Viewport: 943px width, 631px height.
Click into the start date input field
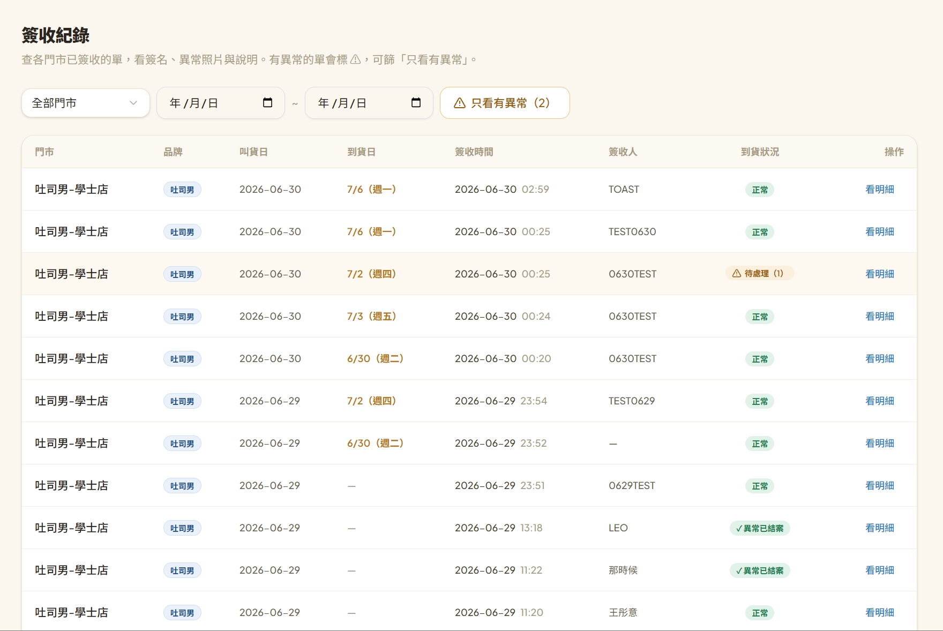pos(220,103)
